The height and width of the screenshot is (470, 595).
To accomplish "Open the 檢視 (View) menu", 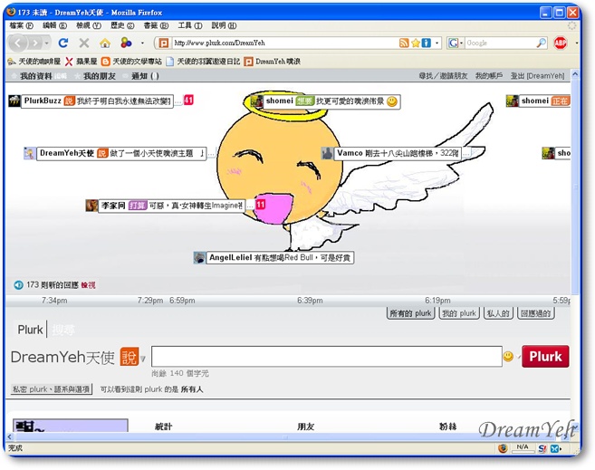I will [88, 25].
